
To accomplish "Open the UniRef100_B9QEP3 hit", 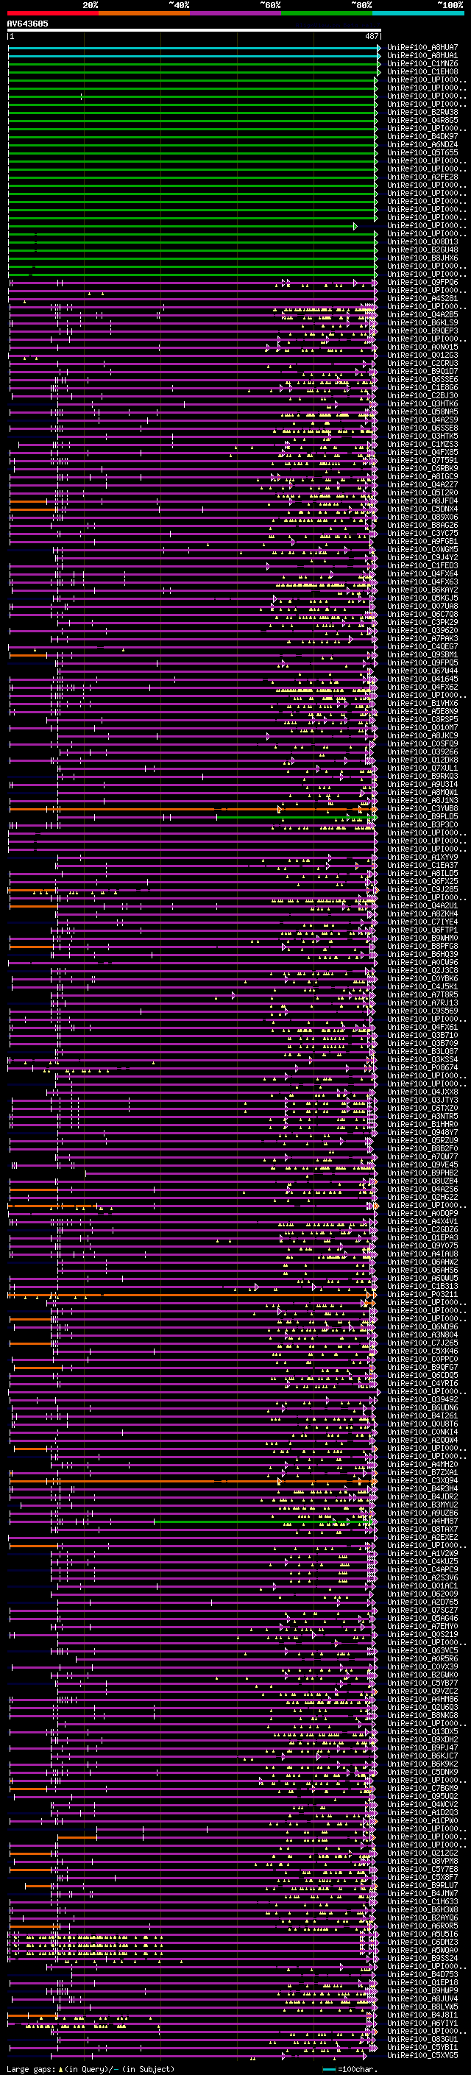I will [x=422, y=331].
